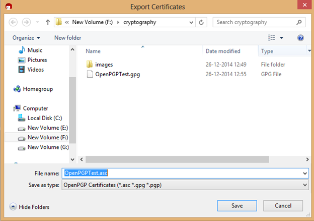This screenshot has height=221, width=314.
Task: Click the Back navigation arrow
Action: [x=13, y=22]
